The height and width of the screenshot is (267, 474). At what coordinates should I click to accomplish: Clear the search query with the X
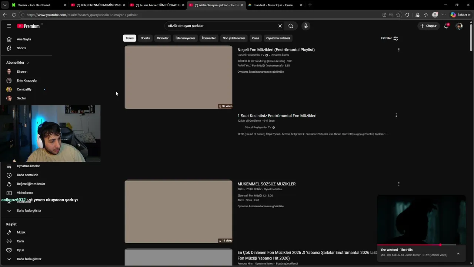(x=280, y=26)
